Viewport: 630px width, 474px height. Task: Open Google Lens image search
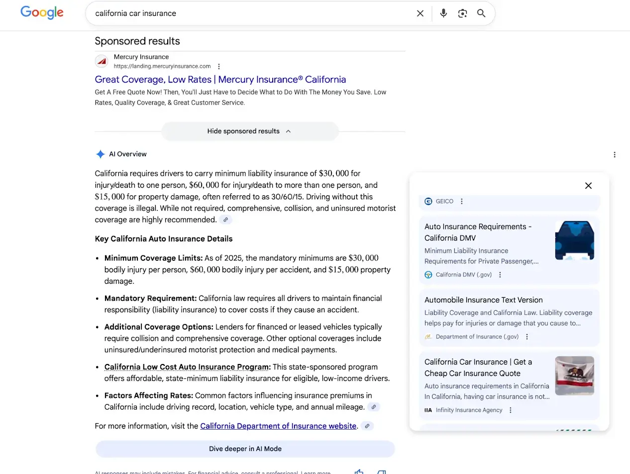point(462,13)
